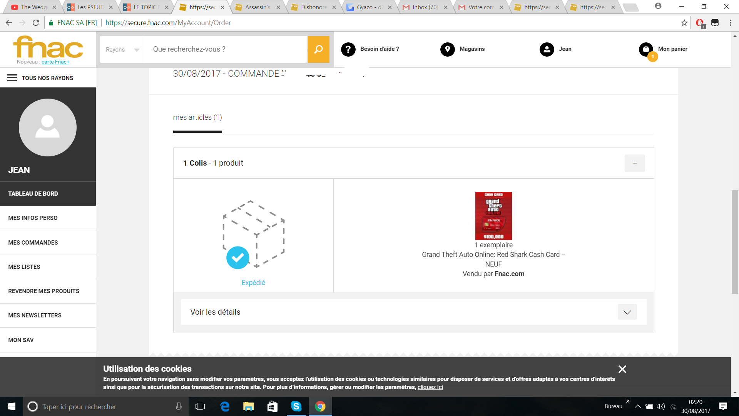The width and height of the screenshot is (739, 416).
Task: Open MES INFOS PERSO in sidebar
Action: 33,218
